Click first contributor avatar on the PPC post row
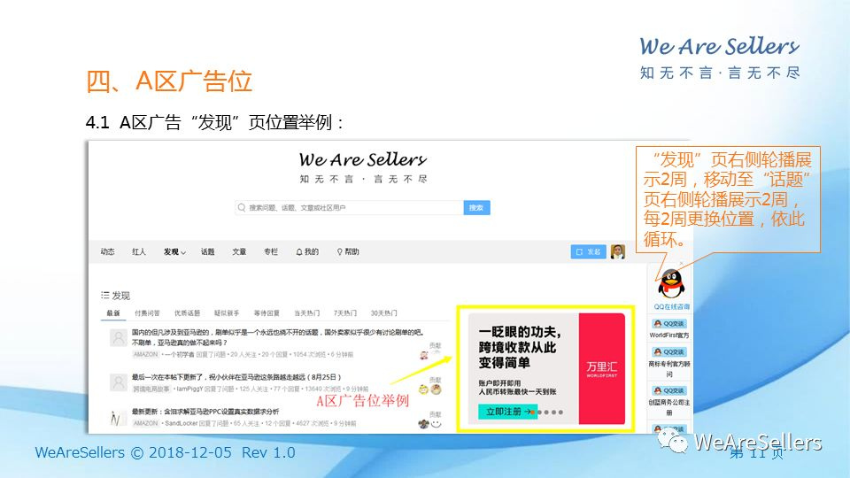Viewport: 850px width, 478px height. pos(423,424)
